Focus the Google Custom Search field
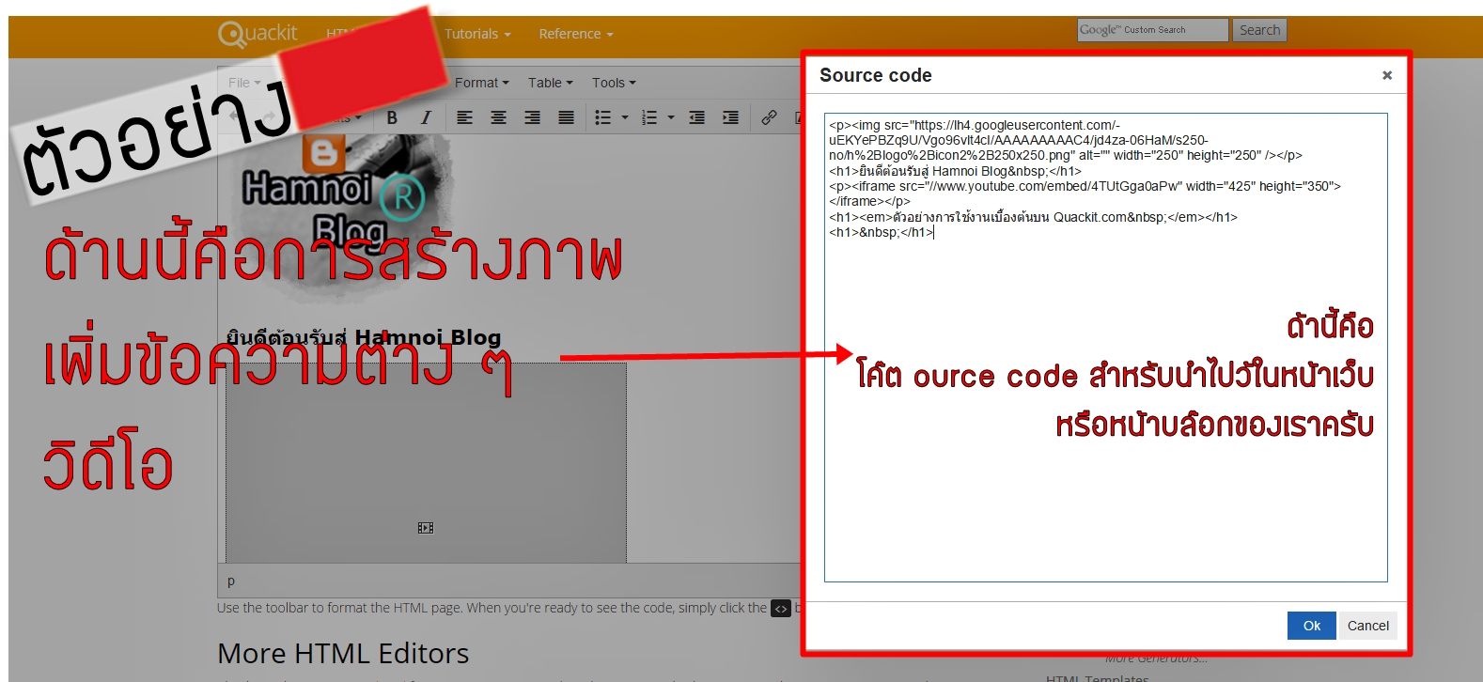The image size is (1483, 682). pyautogui.click(x=1152, y=30)
